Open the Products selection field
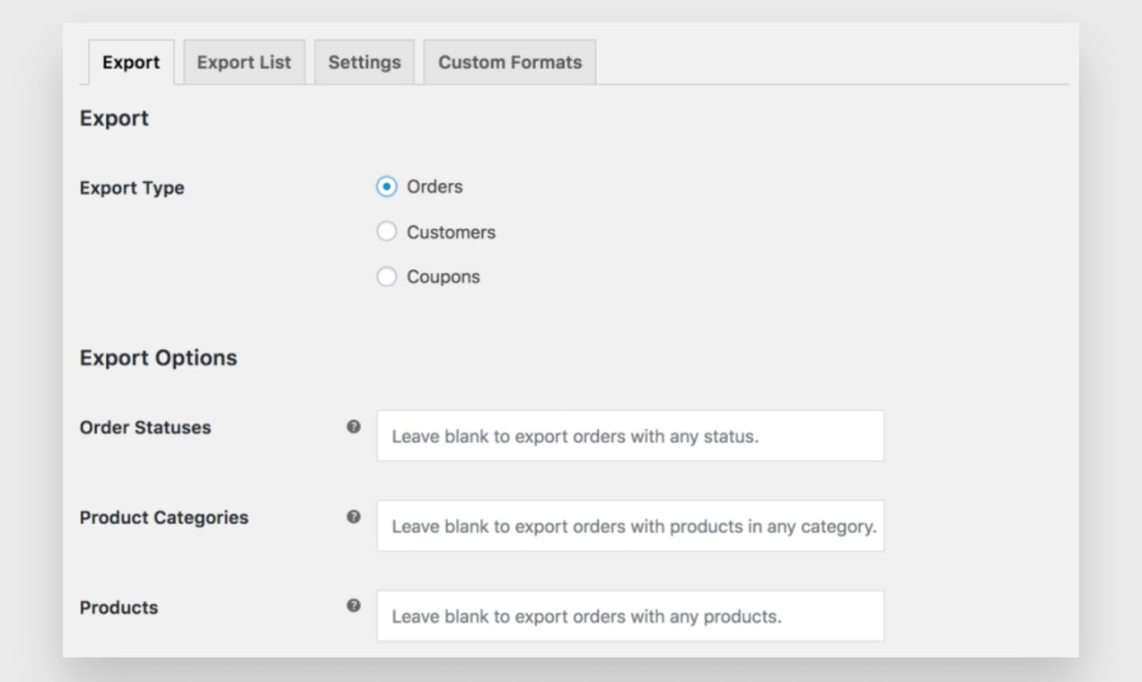Viewport: 1142px width, 682px height. [x=630, y=616]
